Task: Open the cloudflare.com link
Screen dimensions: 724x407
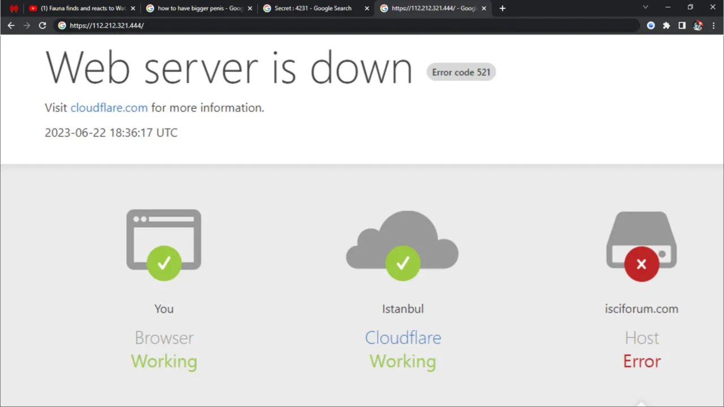Action: click(x=109, y=107)
